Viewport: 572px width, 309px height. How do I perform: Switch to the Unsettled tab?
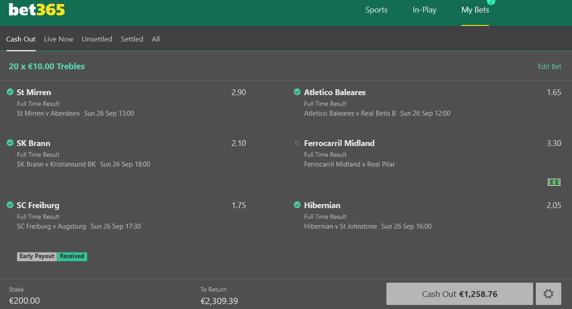(x=97, y=39)
